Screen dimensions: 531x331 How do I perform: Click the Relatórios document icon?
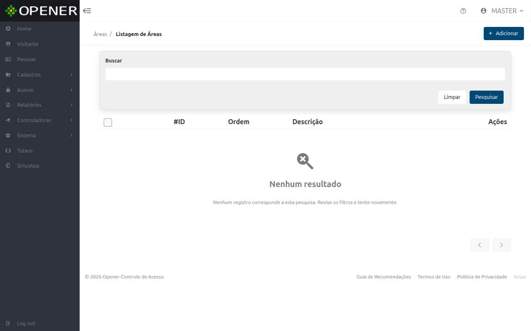click(x=8, y=105)
